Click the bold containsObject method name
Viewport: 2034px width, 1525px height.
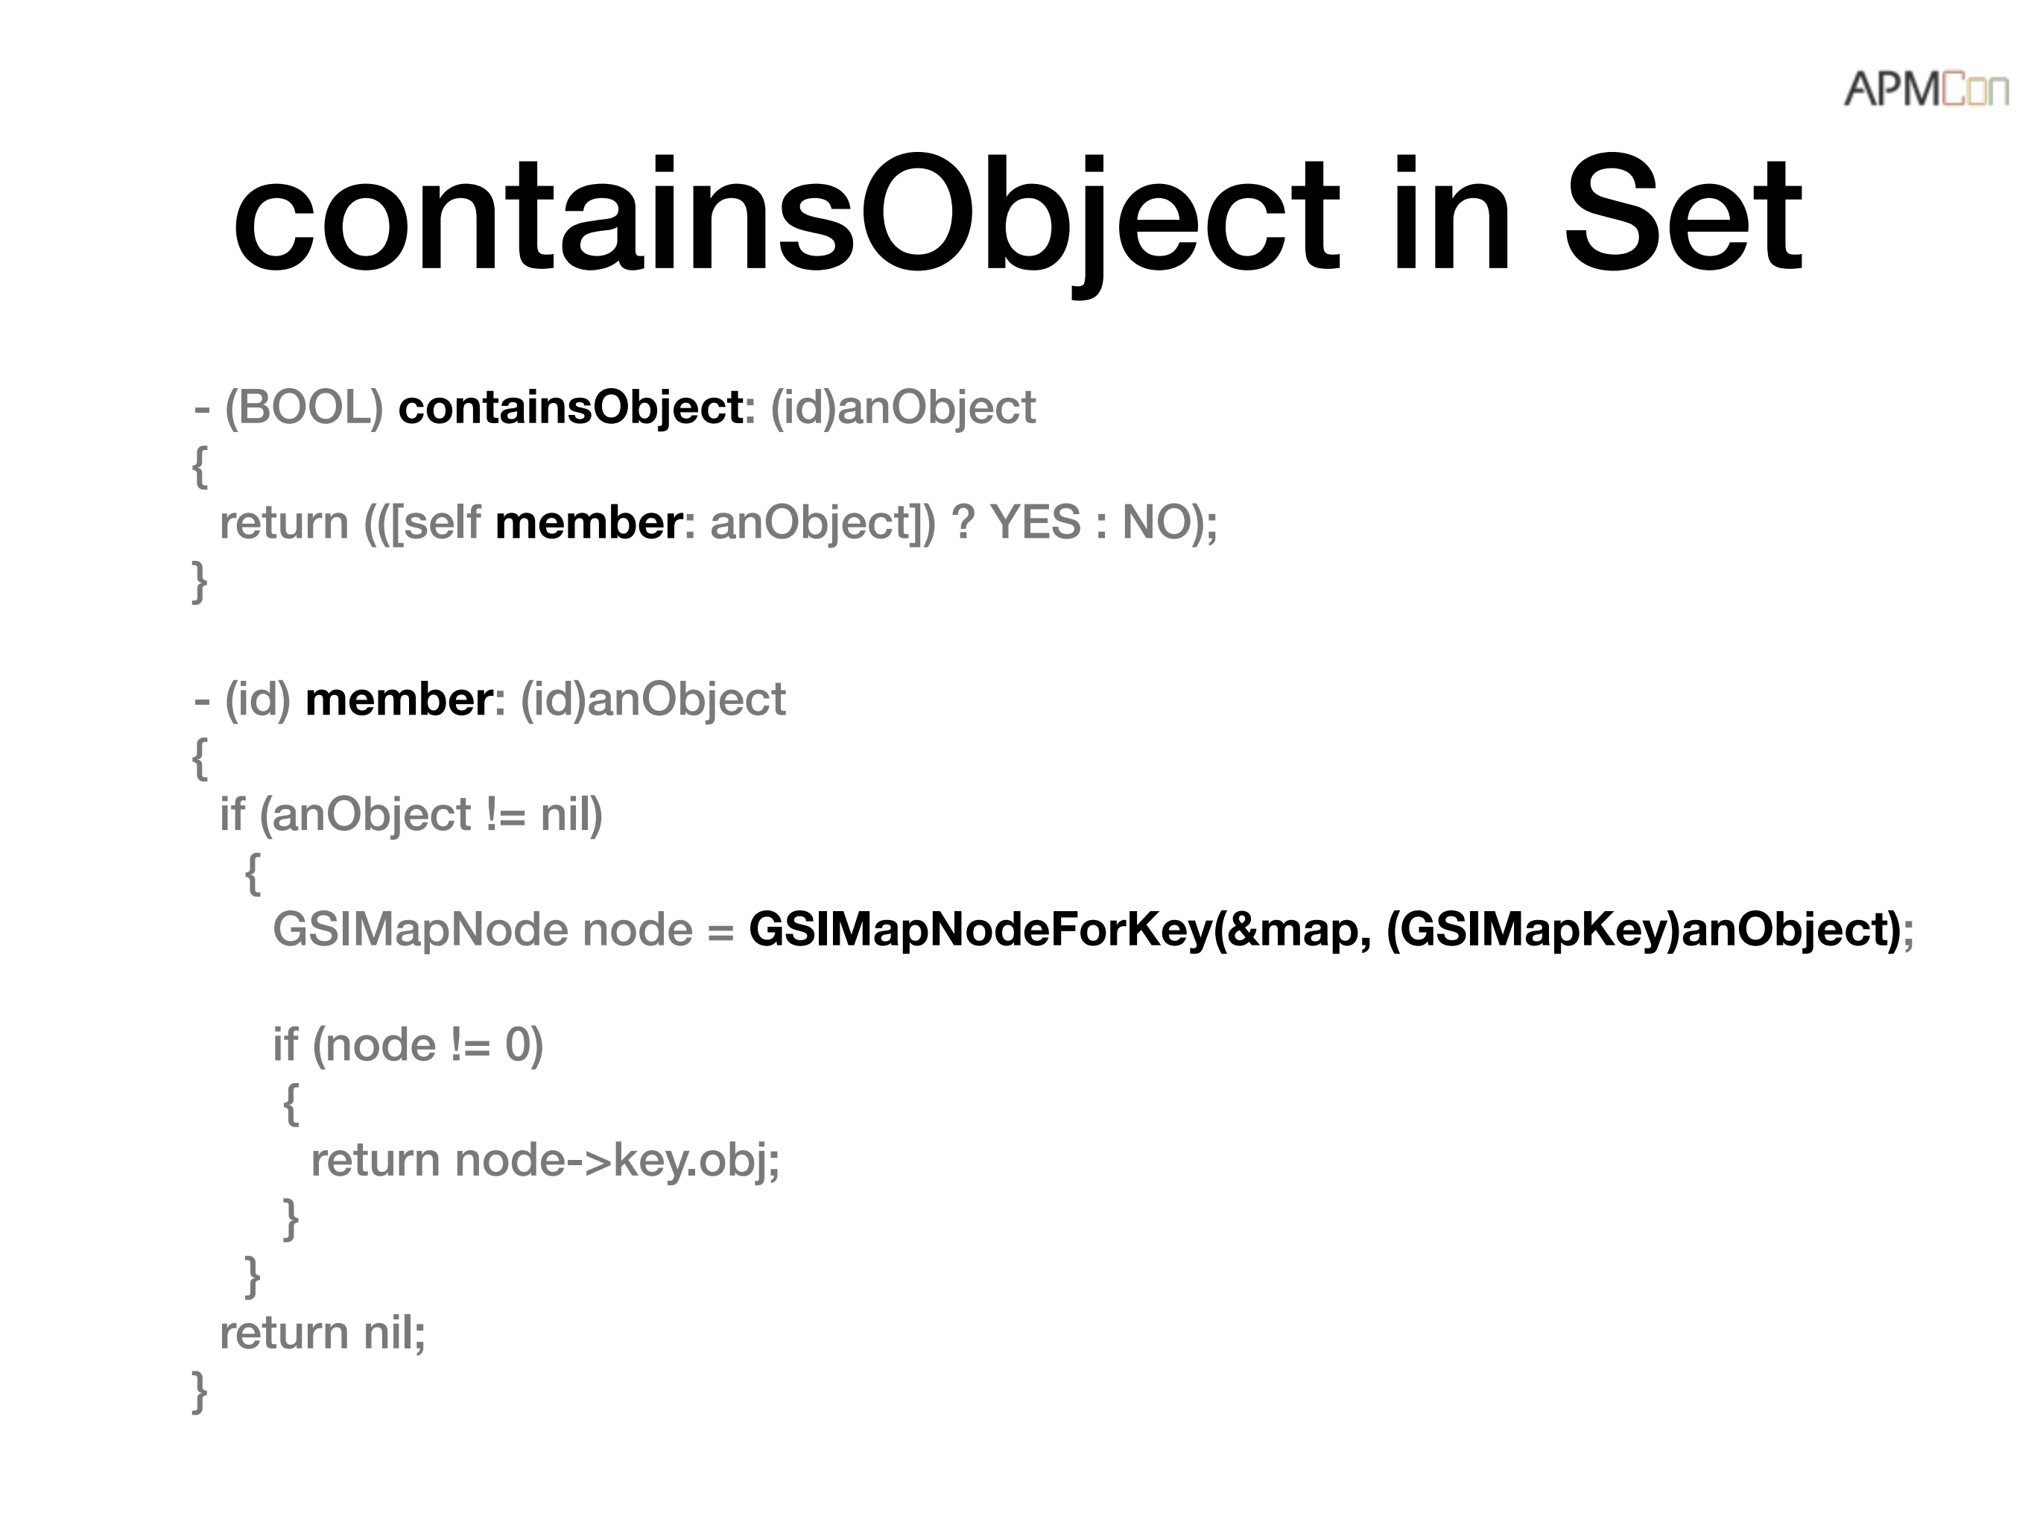(x=570, y=408)
